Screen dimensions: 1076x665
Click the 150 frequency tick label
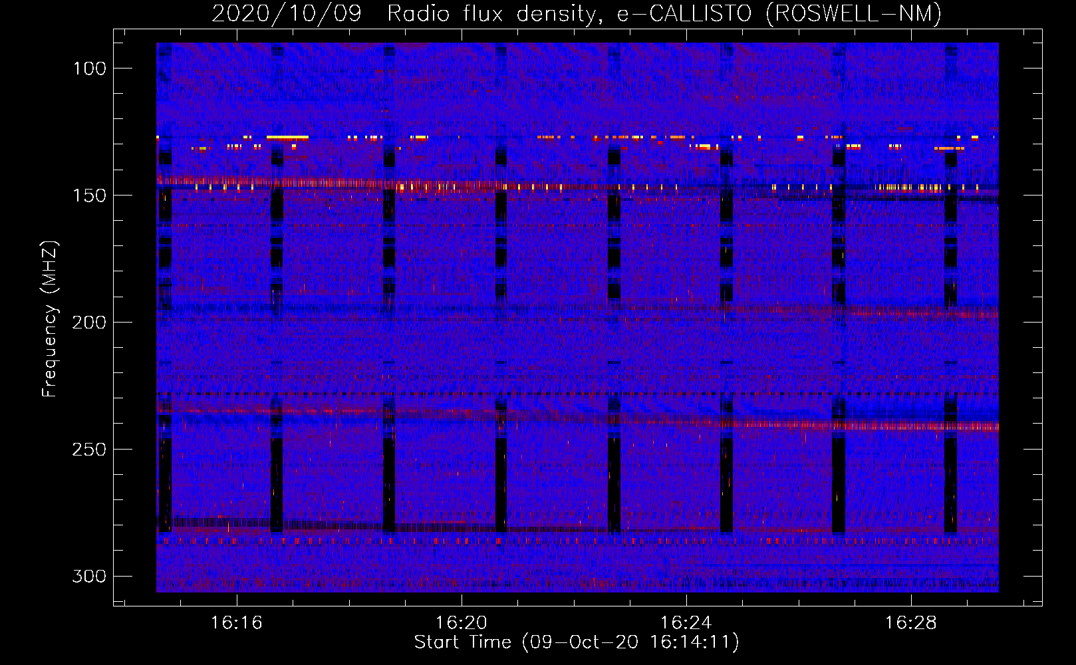tap(88, 196)
